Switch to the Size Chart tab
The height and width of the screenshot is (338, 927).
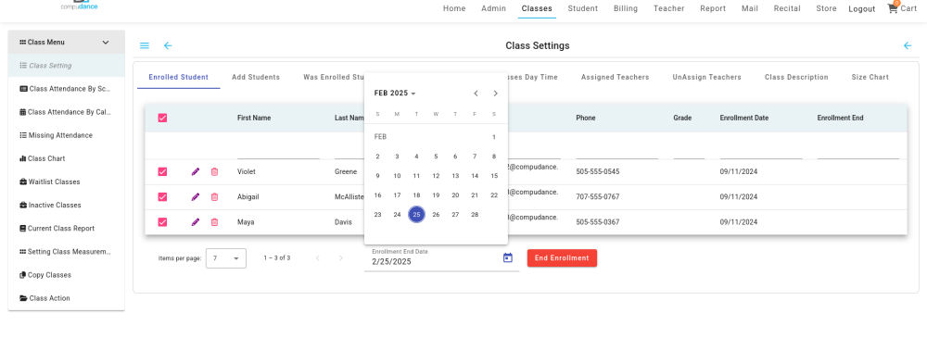point(870,78)
